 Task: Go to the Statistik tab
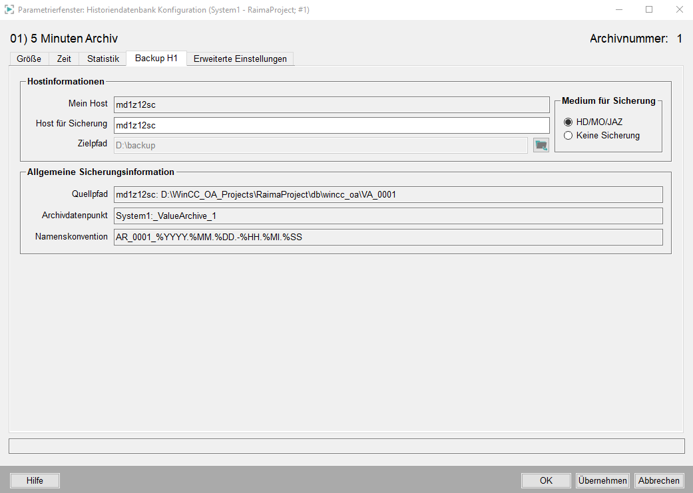click(103, 59)
